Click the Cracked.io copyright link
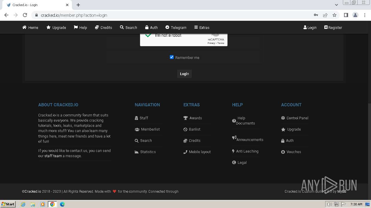This screenshot has height=208, width=371. pos(33,191)
